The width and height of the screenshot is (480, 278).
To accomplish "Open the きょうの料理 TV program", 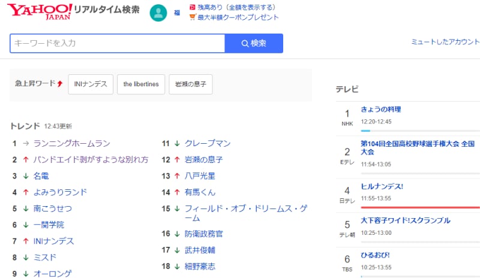I will (x=380, y=110).
